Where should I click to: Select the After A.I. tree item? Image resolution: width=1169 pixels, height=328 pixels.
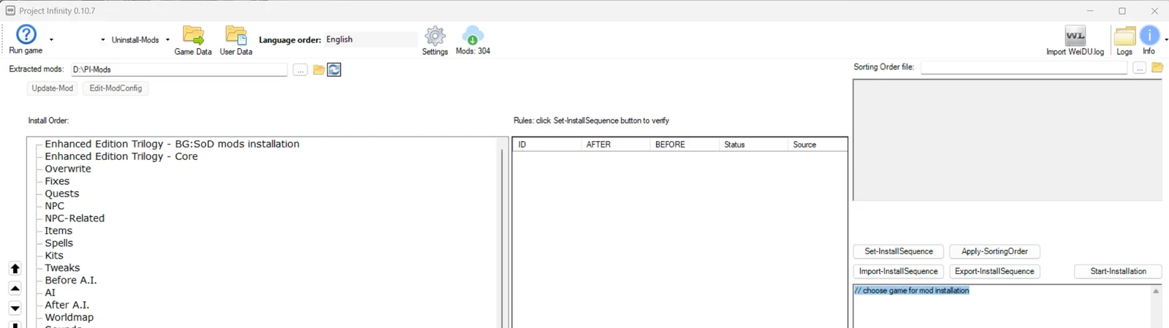tap(67, 305)
